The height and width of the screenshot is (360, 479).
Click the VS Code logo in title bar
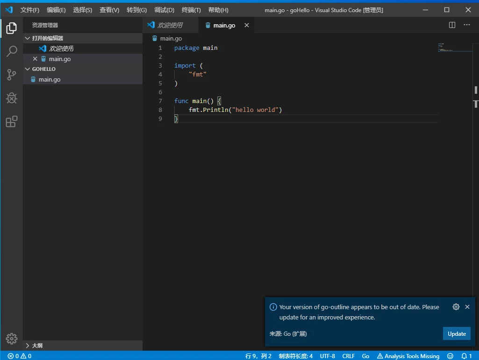point(9,10)
